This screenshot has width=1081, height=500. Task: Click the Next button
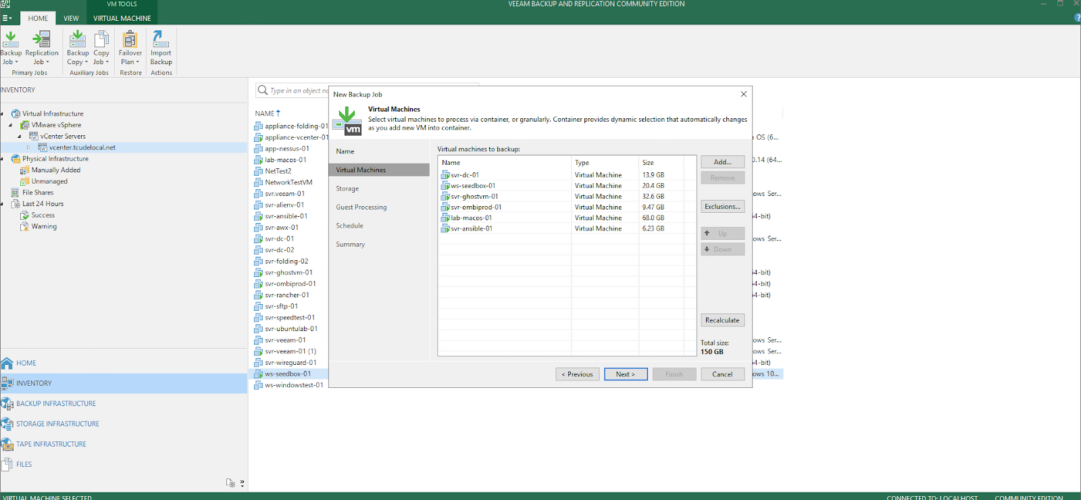(626, 374)
